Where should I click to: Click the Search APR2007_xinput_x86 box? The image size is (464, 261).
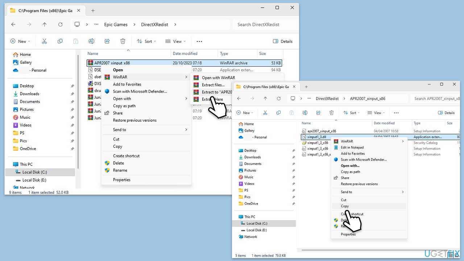click(x=435, y=99)
